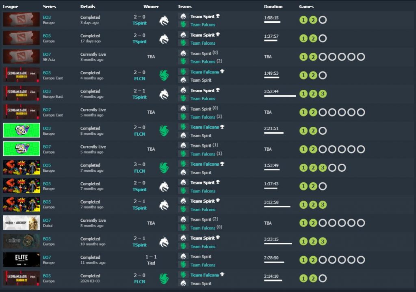Click trophy icon beside Team Spirit in first row

[x=218, y=16]
